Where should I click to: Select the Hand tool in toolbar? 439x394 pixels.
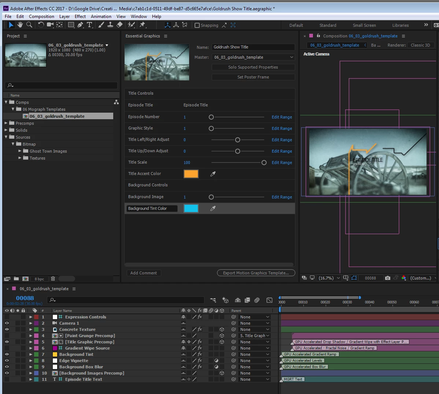tap(20, 25)
